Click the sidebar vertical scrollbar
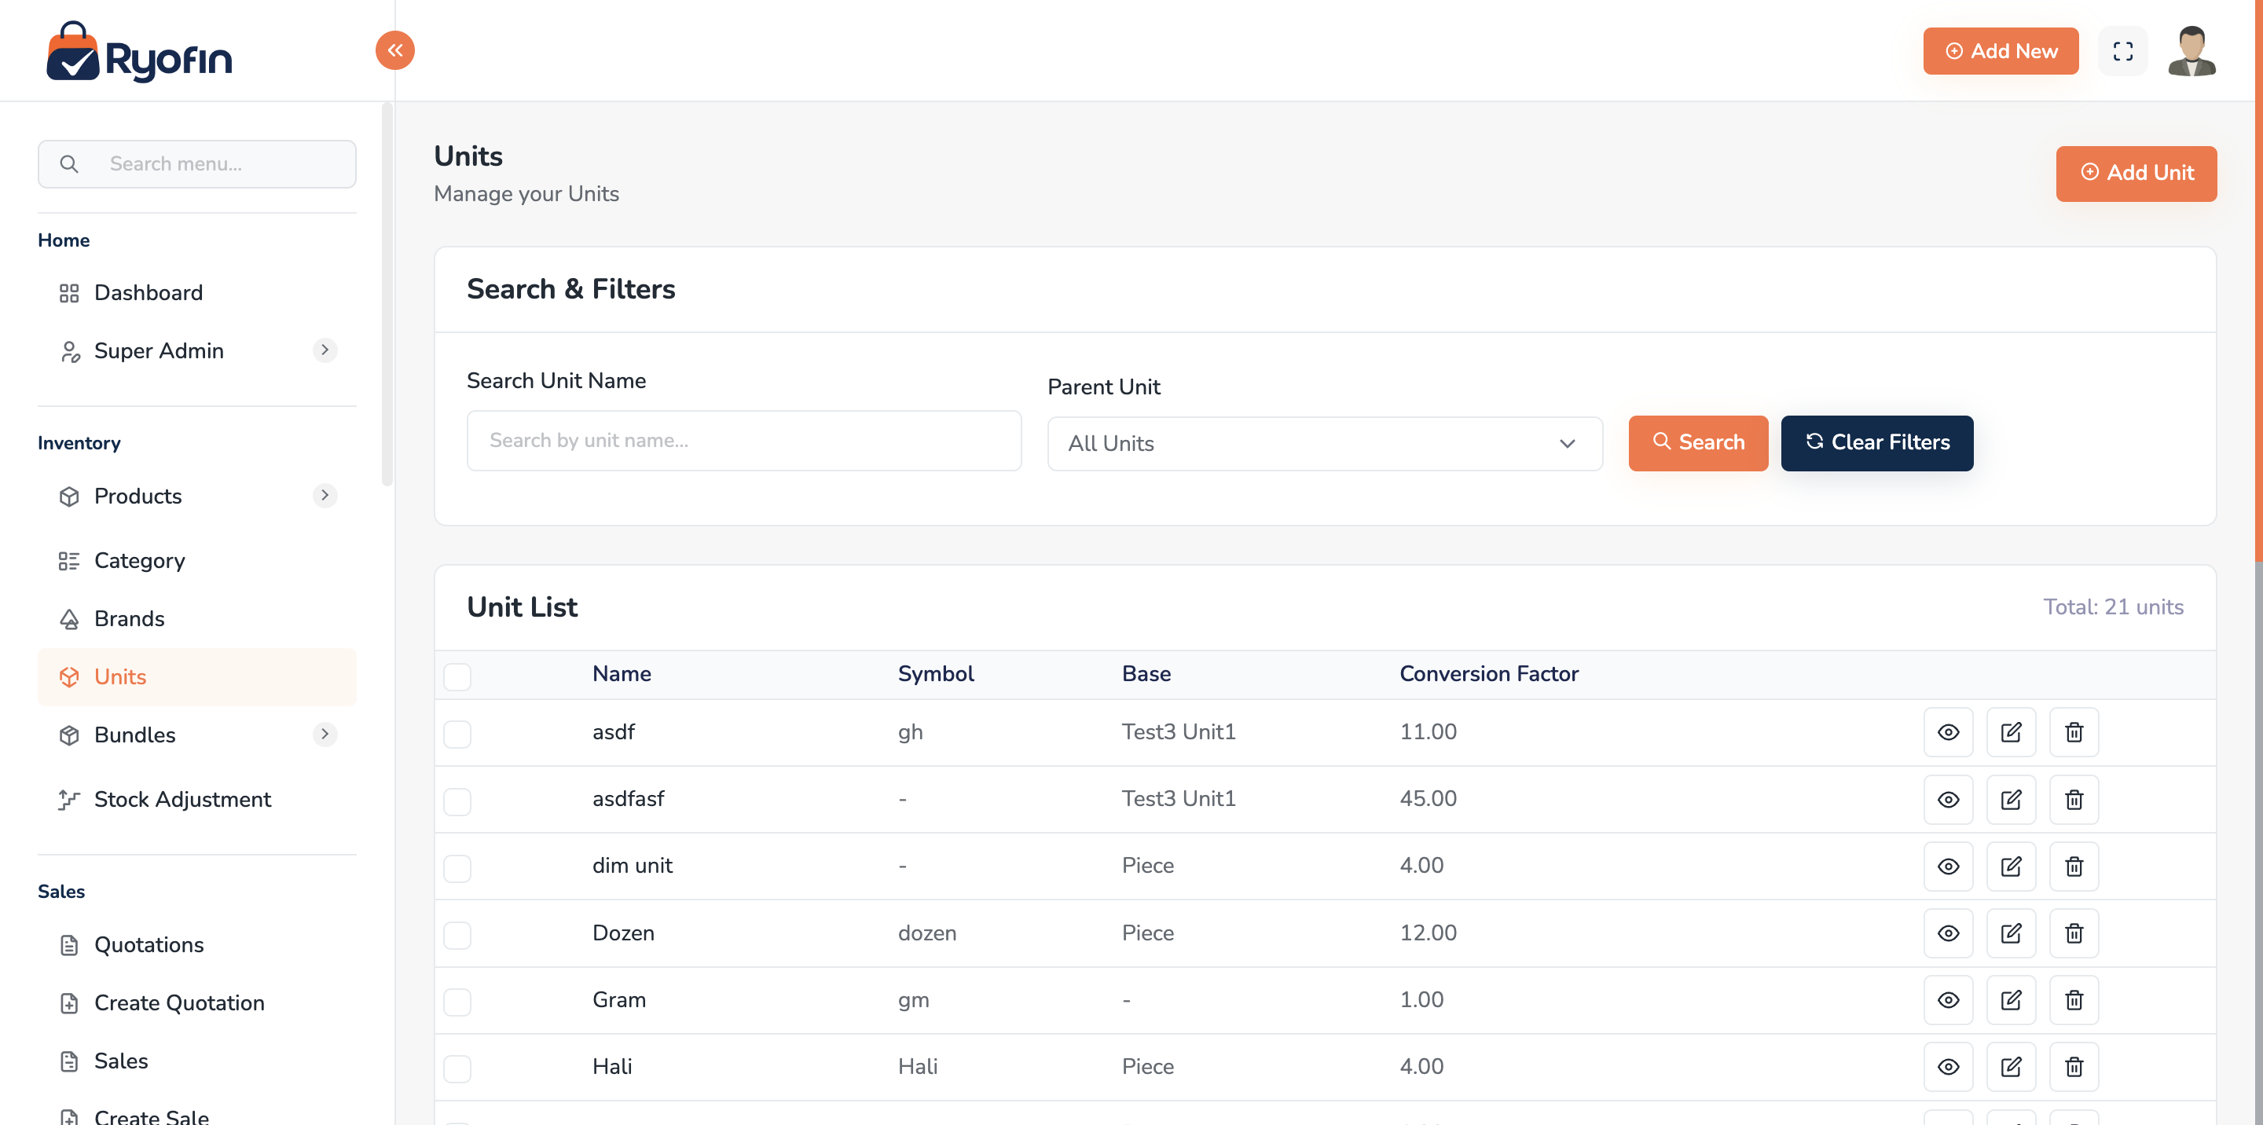The height and width of the screenshot is (1125, 2263). 387,294
